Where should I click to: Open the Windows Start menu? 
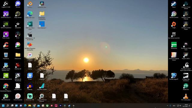[3, 106]
